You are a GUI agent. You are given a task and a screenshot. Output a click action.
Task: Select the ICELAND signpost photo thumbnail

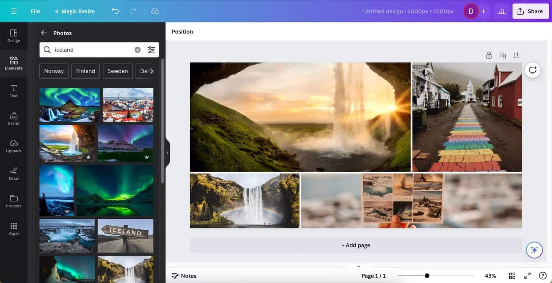coord(125,235)
